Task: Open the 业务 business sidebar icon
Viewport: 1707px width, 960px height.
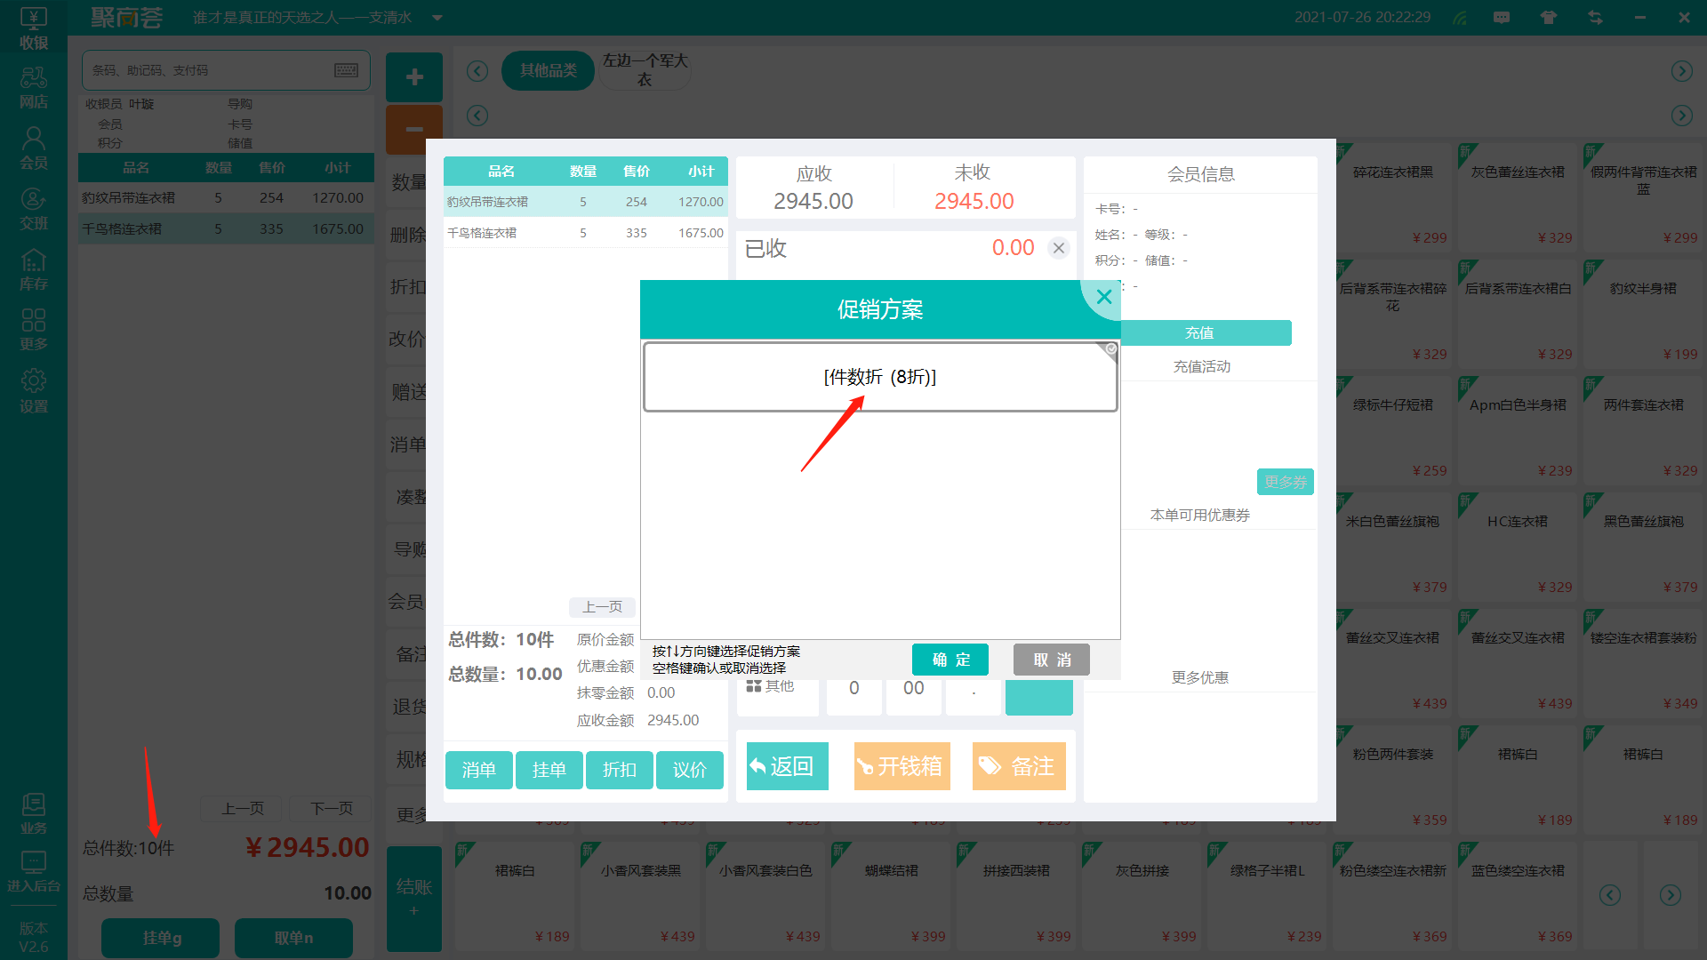Action: [x=34, y=813]
